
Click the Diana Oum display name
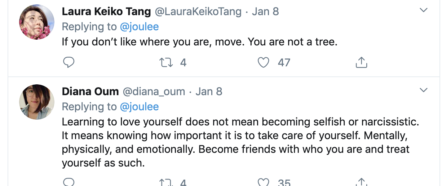tap(90, 92)
